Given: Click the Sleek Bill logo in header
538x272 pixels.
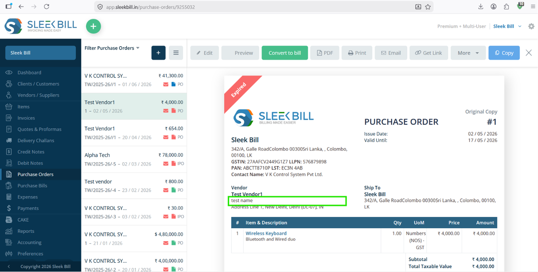Looking at the screenshot, I should coord(41,26).
